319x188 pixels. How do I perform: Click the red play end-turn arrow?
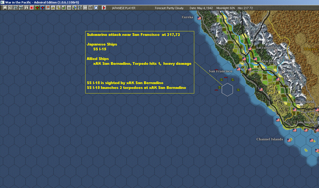(104, 8)
